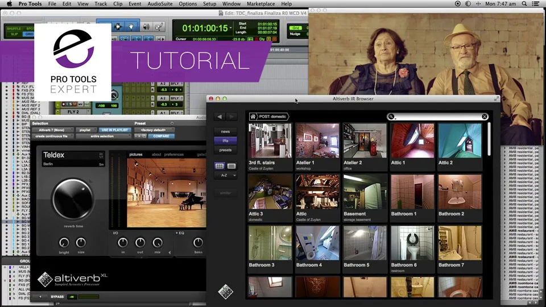
Task: Select the Bathroom 6 restroom thumbnail
Action: click(x=413, y=243)
